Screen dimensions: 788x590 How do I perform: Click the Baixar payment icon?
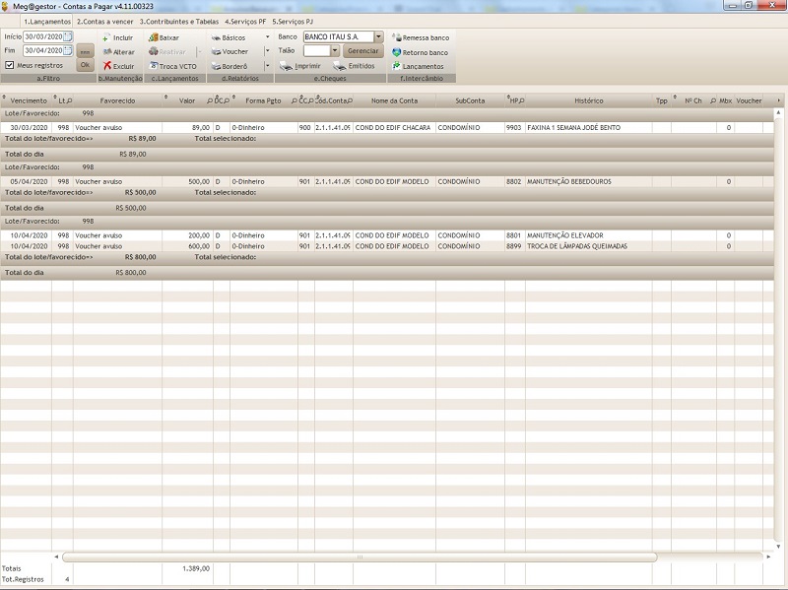(x=153, y=37)
